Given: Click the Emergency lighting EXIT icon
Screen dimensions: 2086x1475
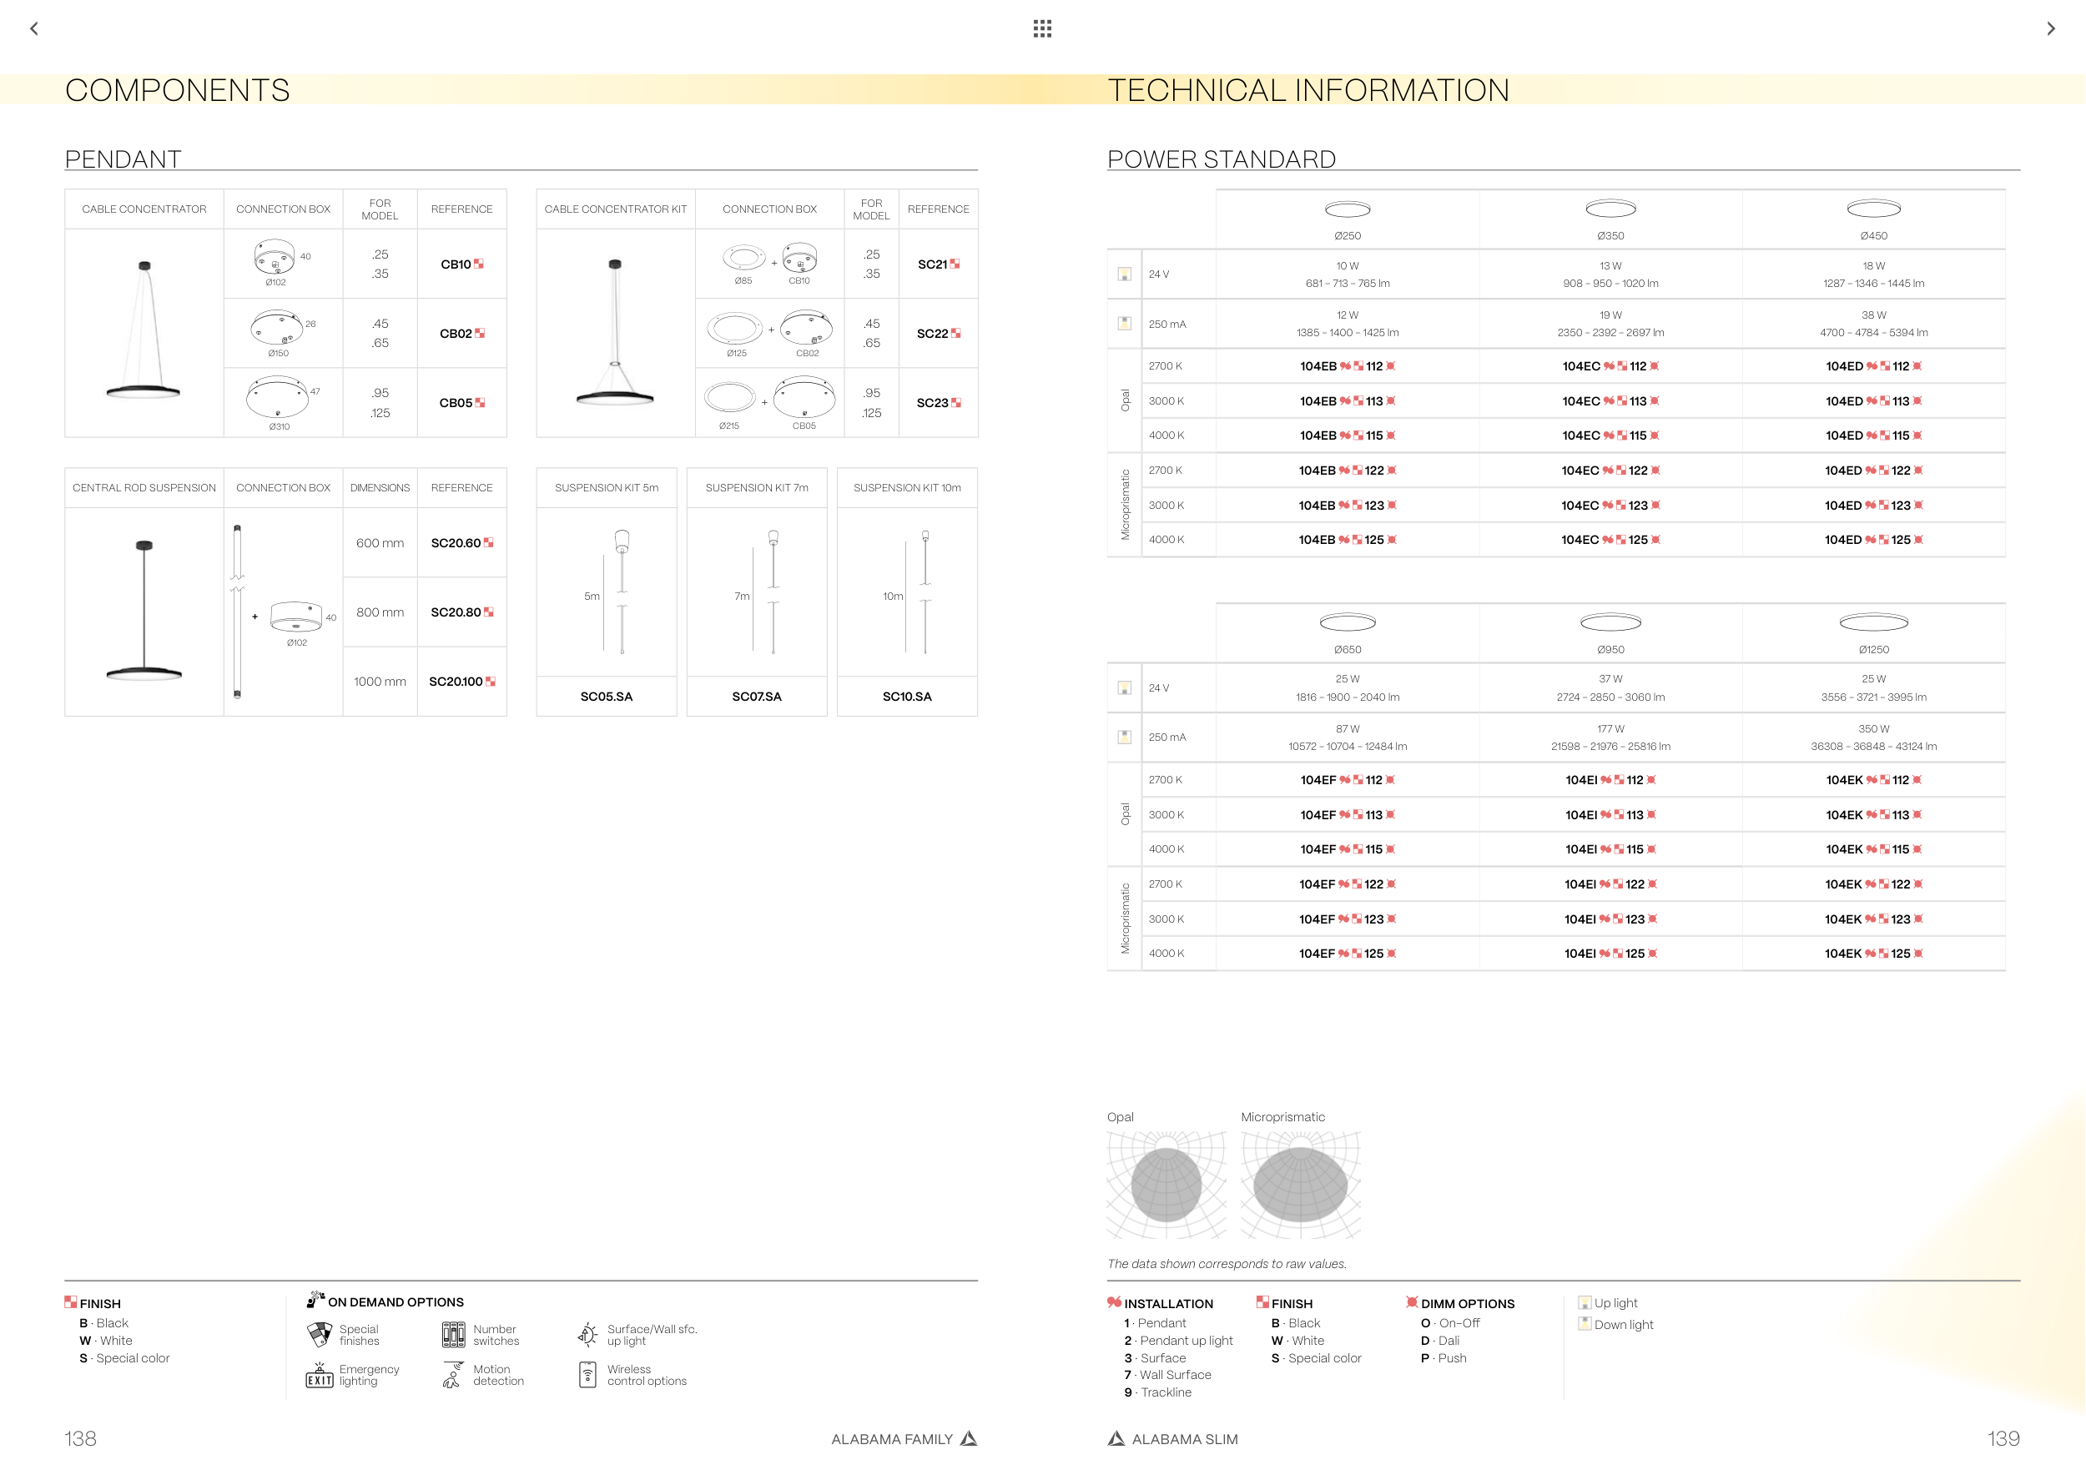Looking at the screenshot, I should [319, 1375].
